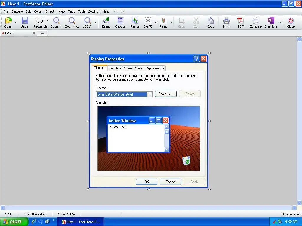This screenshot has width=302, height=226.
Task: Click the FastStone Editor taskbar button
Action: 81,222
